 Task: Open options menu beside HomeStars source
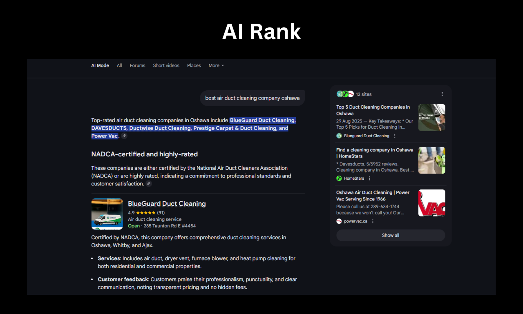[x=369, y=178]
